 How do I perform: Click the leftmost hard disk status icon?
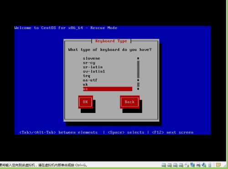click(x=164, y=165)
